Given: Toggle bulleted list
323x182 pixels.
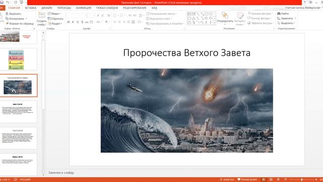Looking at the screenshot, I should 115,15.
